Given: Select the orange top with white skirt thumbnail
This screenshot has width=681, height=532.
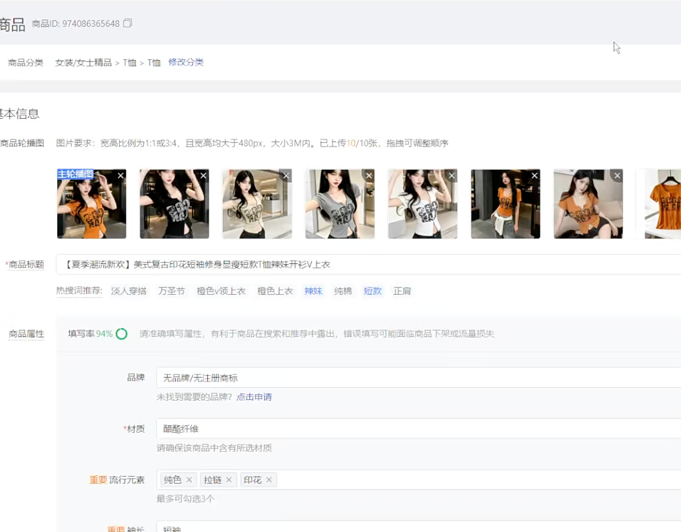Looking at the screenshot, I should (506, 204).
